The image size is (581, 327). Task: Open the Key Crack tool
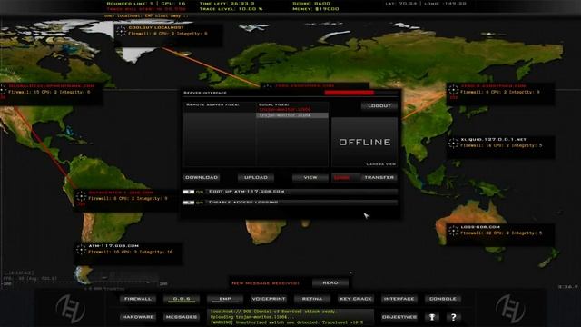[x=356, y=299]
